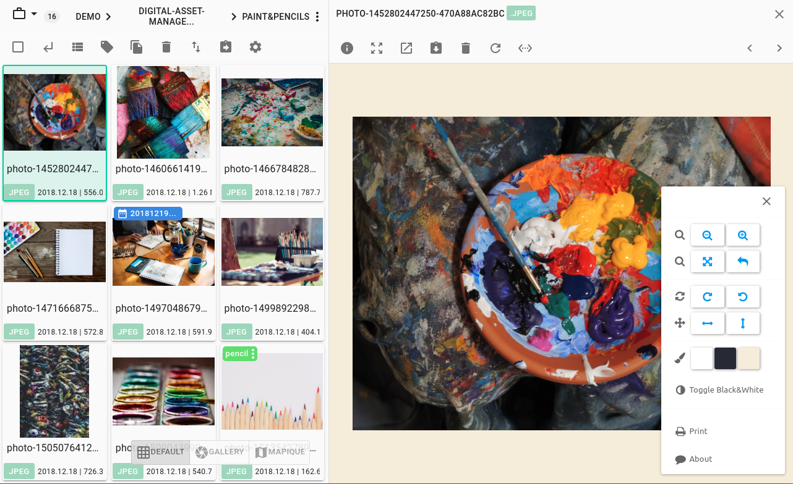Toggle the viewer panel width icon
This screenshot has width=793, height=484.
point(525,48)
